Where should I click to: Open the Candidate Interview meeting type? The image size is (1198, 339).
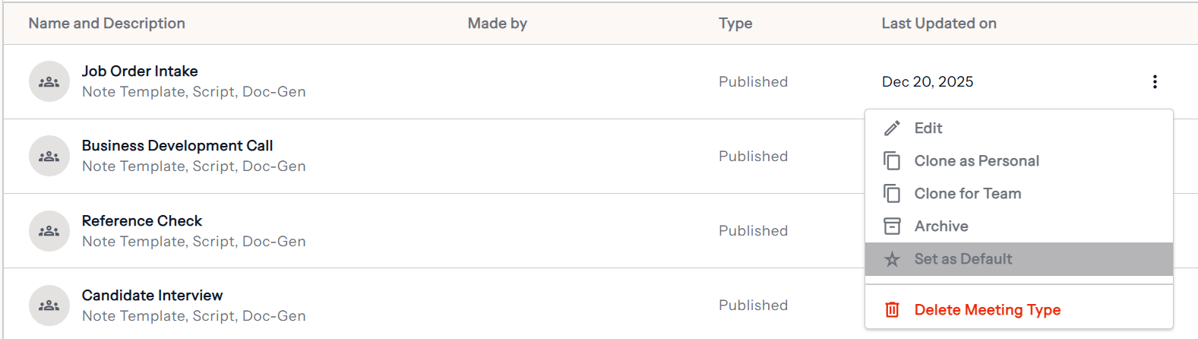152,296
